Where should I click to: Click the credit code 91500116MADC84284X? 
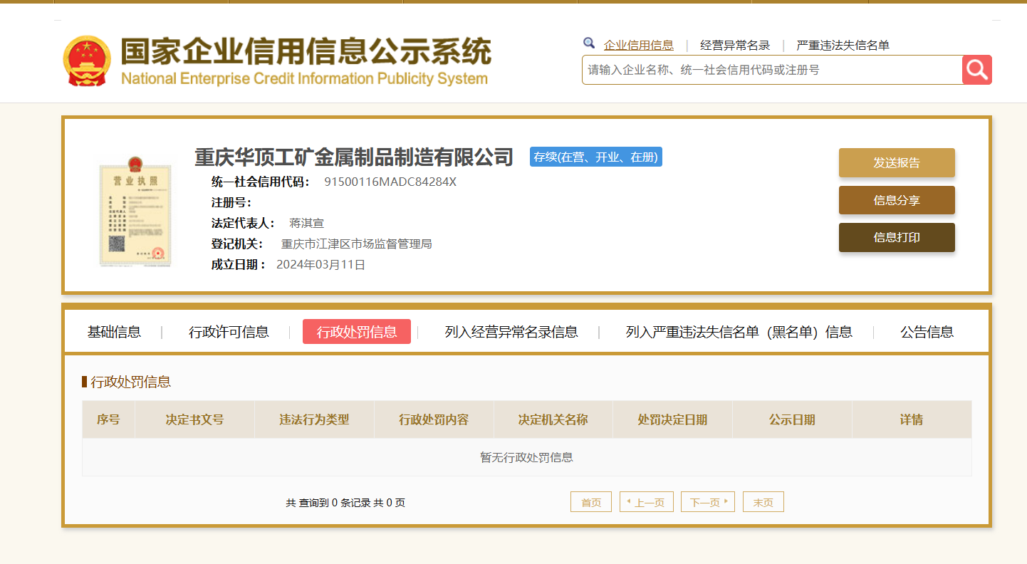(390, 182)
